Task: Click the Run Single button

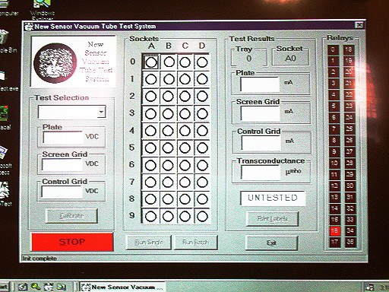Action: 148,243
